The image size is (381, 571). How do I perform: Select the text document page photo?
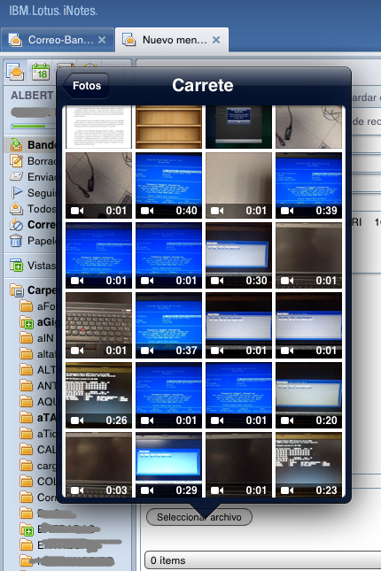click(x=98, y=127)
